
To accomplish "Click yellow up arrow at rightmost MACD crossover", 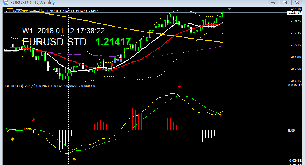I will point(220,115).
